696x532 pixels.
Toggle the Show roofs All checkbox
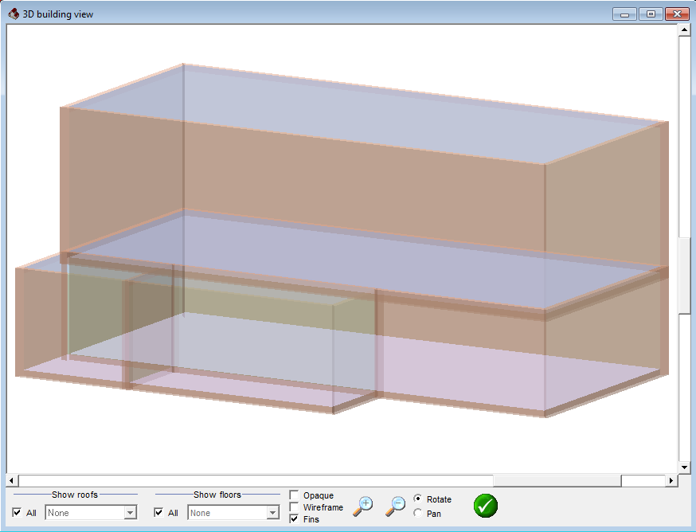(x=17, y=512)
